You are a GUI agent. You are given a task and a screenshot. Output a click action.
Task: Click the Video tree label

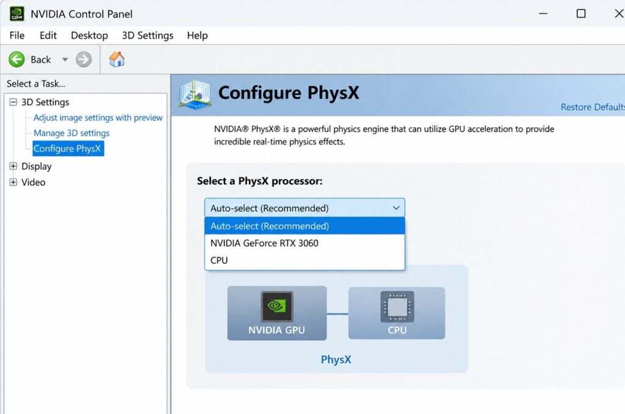coord(34,183)
